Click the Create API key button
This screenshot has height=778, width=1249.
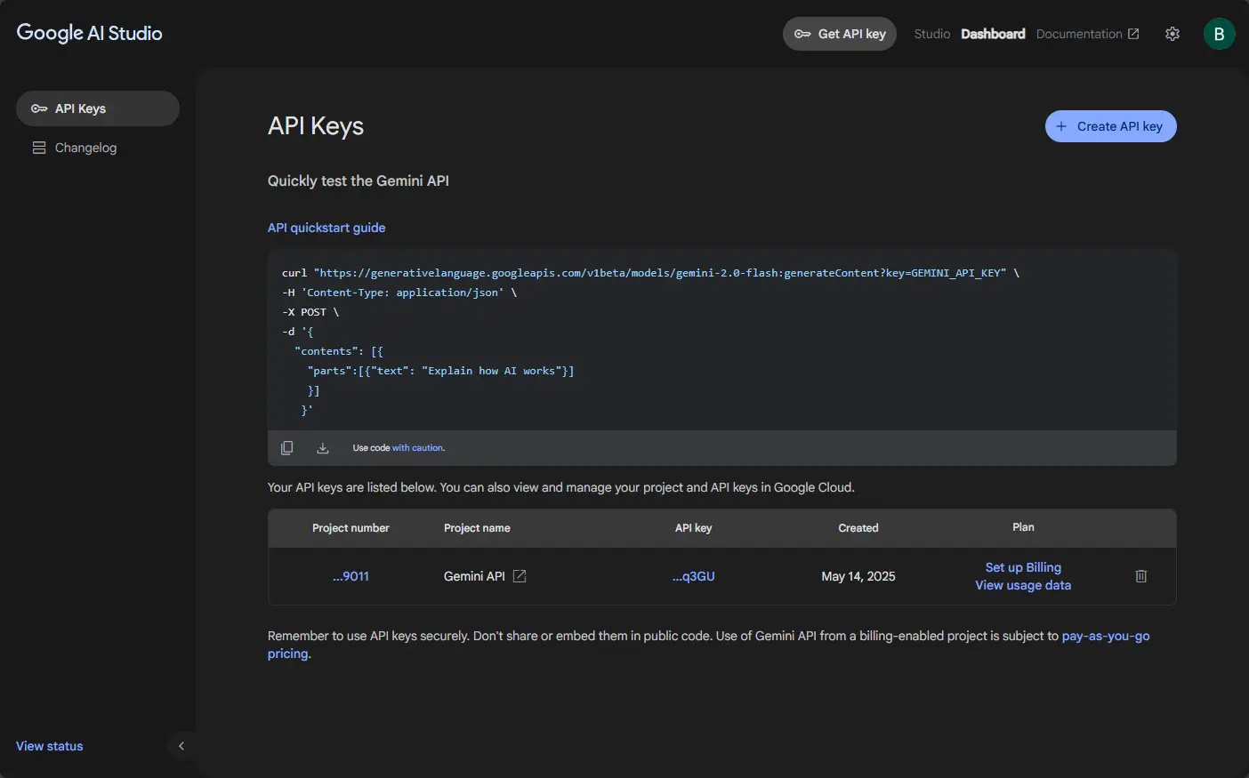(x=1110, y=126)
